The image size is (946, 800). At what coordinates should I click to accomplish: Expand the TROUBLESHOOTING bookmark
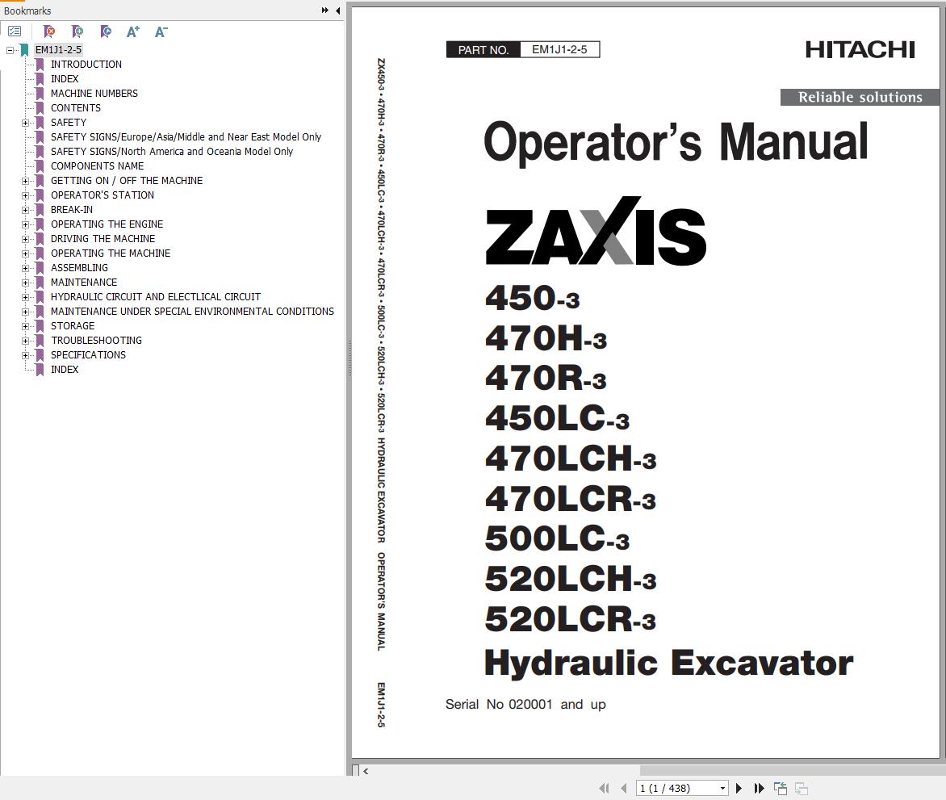[x=25, y=341]
